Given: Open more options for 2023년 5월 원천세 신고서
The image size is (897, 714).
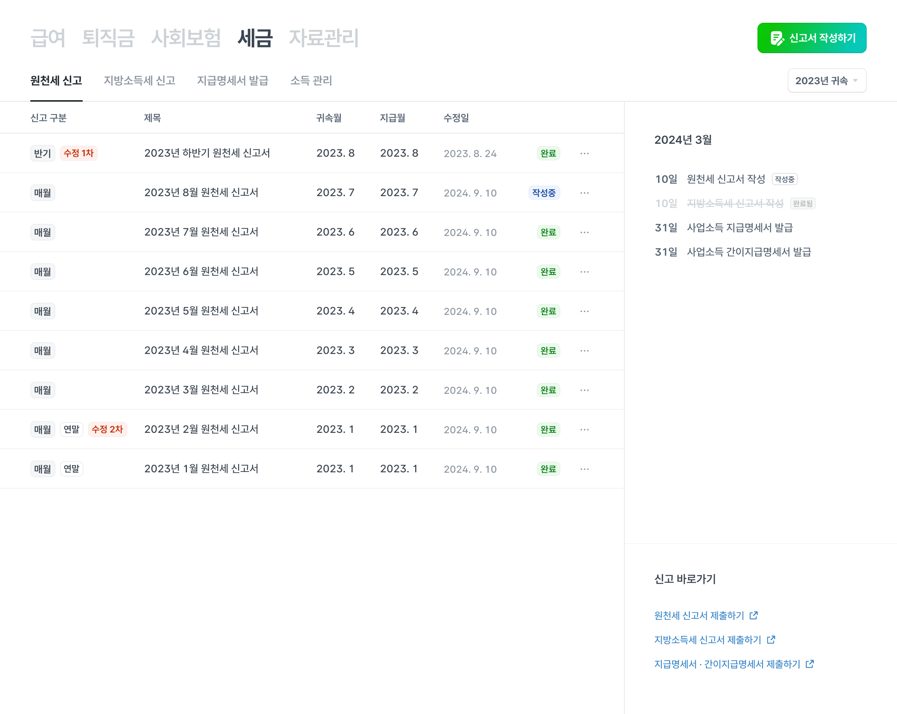Looking at the screenshot, I should click(584, 311).
